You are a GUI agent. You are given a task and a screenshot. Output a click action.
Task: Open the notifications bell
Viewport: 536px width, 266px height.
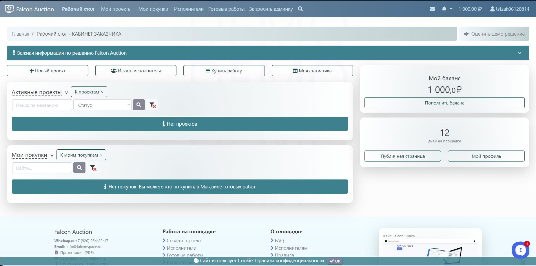[444, 9]
